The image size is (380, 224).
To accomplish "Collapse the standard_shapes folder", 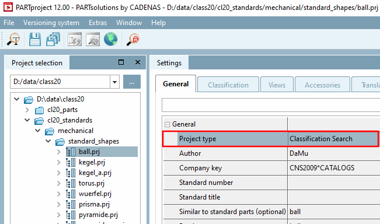I will (x=48, y=141).
